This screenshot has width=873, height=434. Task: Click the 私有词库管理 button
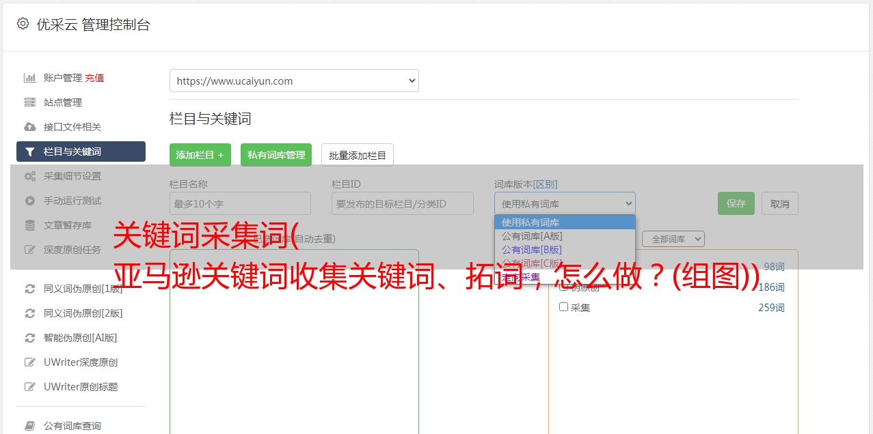point(276,155)
